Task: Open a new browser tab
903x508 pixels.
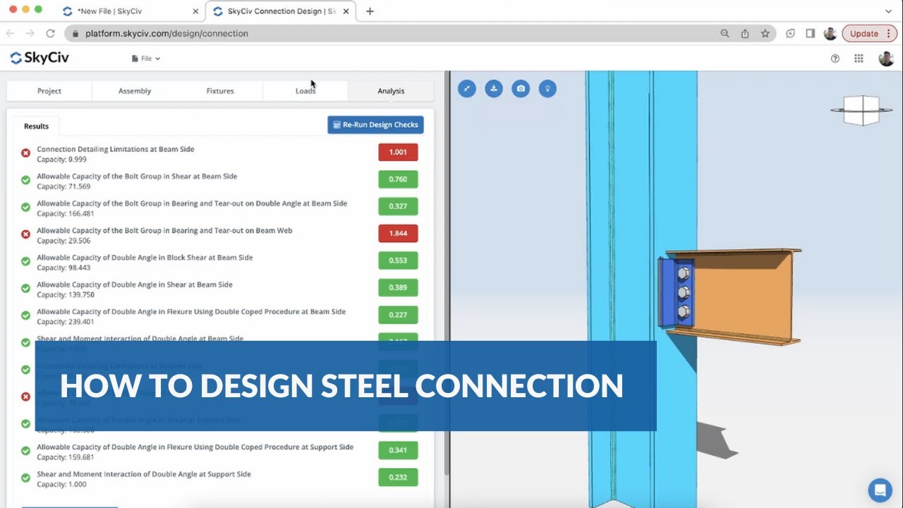Action: tap(370, 11)
